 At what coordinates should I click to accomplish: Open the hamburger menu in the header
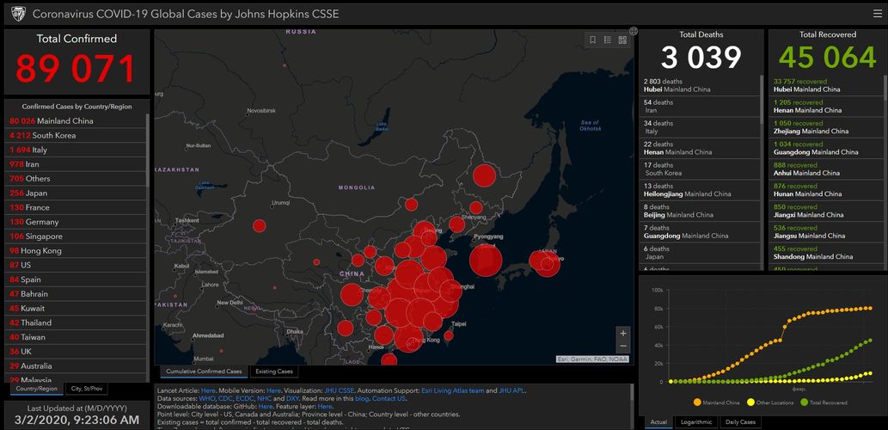coord(877,14)
